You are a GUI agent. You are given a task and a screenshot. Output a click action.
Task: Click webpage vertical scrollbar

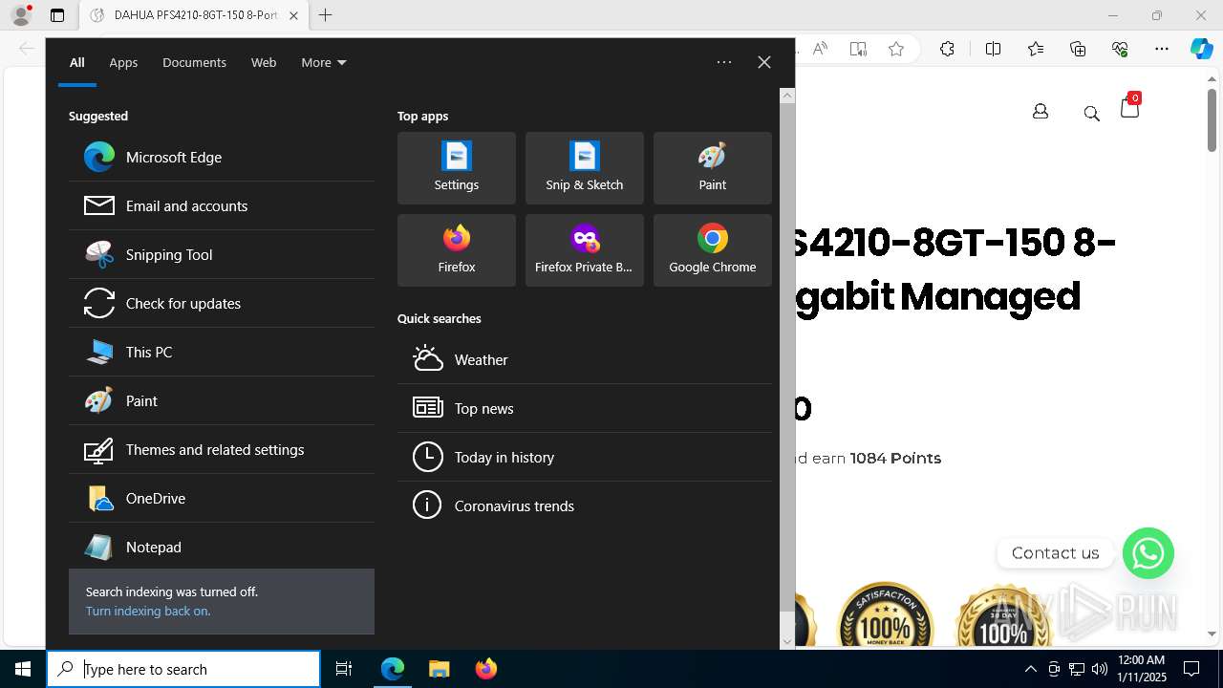pos(1212,119)
